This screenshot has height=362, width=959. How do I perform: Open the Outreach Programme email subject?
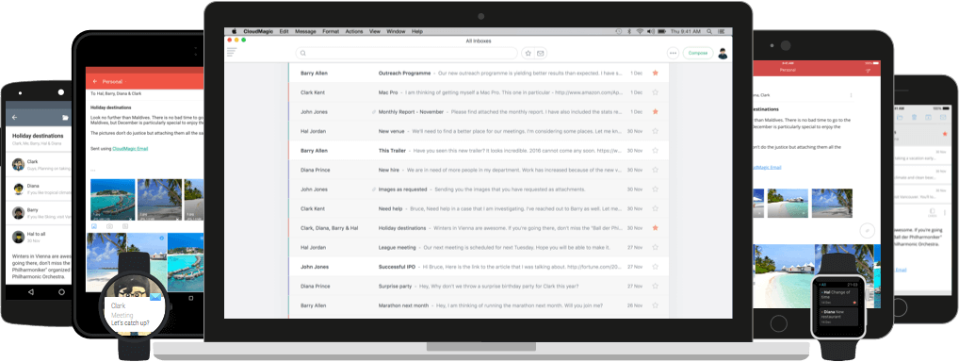[404, 73]
